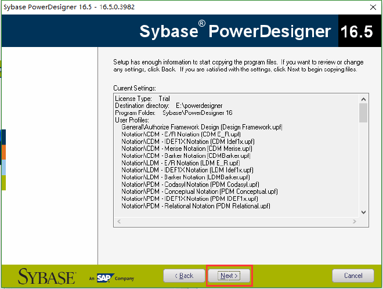
Task: Click 'General\Authorize Framework Design' profile line
Action: click(x=202, y=127)
